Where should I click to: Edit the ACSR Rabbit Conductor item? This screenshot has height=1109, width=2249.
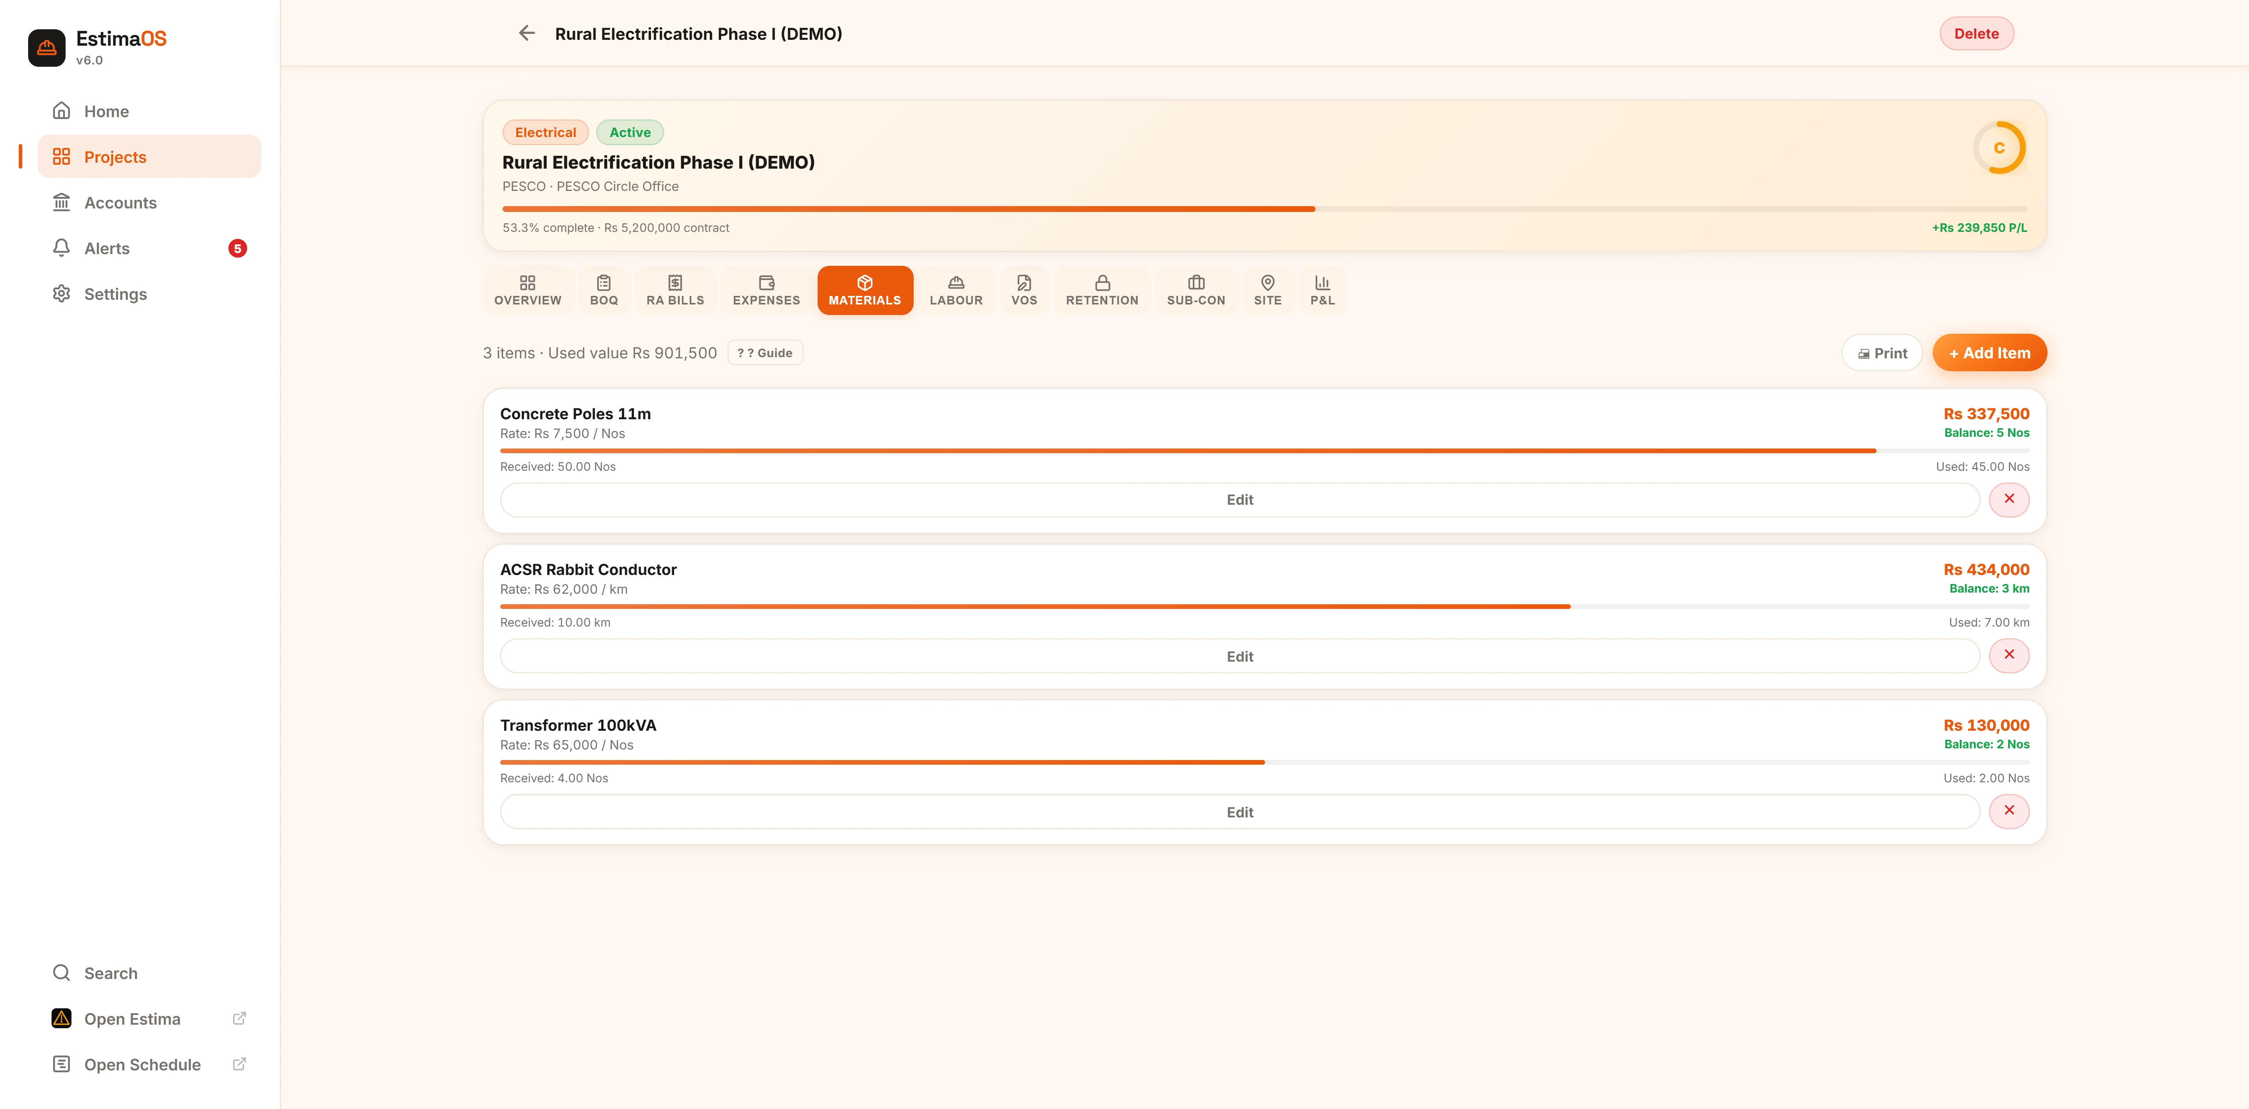[x=1239, y=656]
